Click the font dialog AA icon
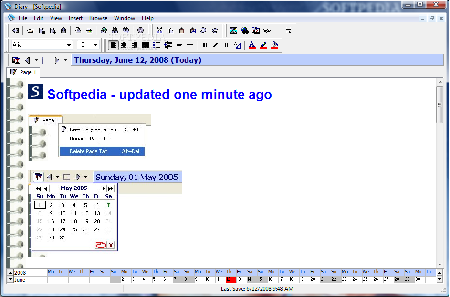 (x=238, y=45)
